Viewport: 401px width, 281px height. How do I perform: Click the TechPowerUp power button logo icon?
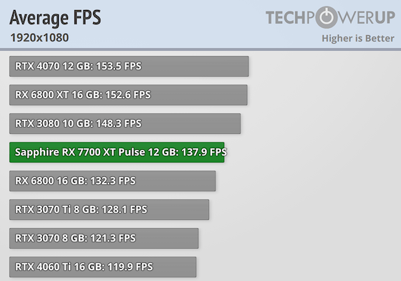click(x=328, y=17)
